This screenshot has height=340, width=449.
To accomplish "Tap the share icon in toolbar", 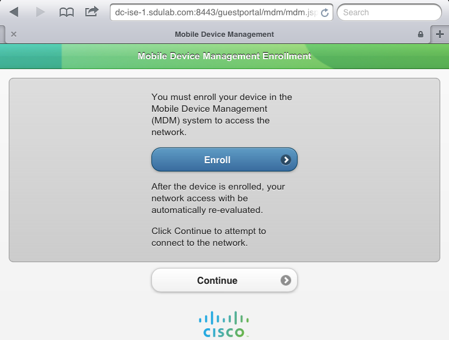I will pyautogui.click(x=92, y=12).
